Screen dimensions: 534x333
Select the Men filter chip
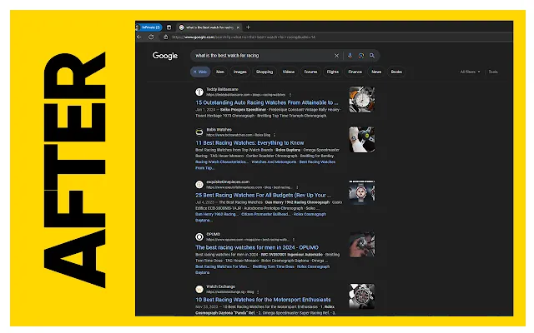point(220,72)
